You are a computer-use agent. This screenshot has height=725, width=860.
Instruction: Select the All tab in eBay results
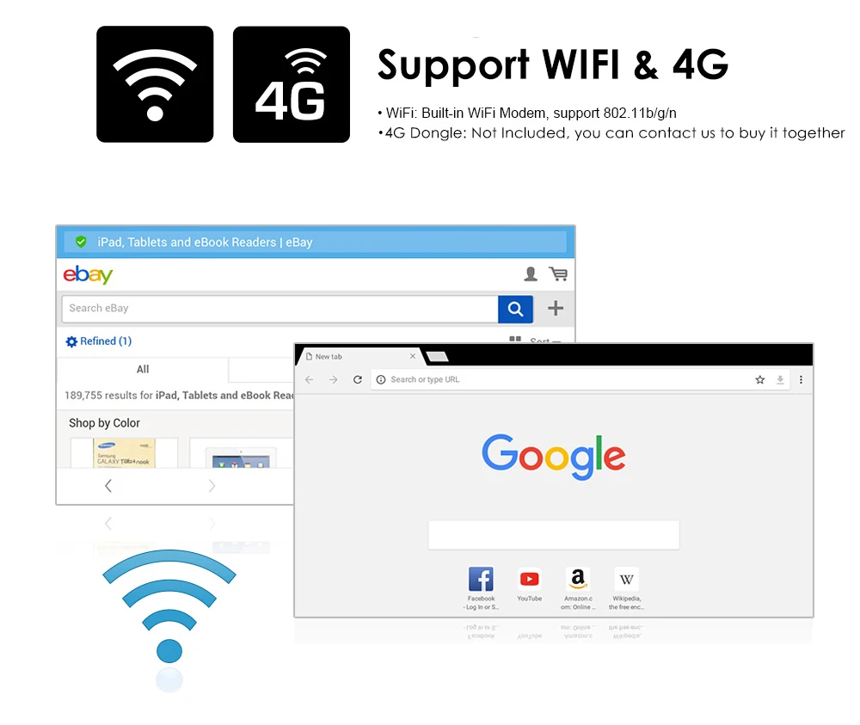tap(143, 369)
